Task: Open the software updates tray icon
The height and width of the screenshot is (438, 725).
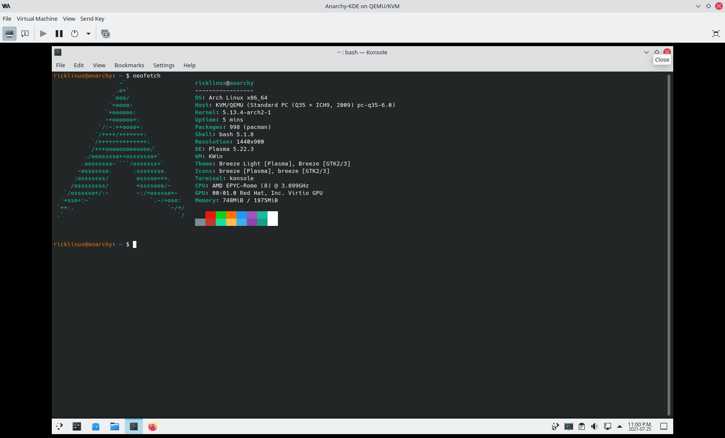Action: [x=555, y=426]
